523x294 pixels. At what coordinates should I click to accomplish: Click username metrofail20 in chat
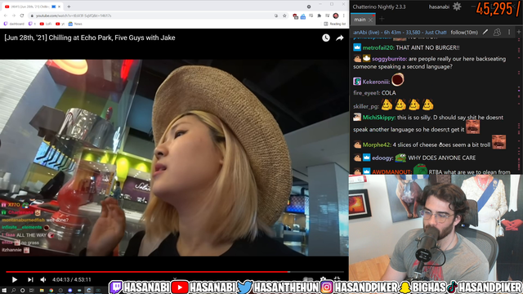tap(378, 47)
